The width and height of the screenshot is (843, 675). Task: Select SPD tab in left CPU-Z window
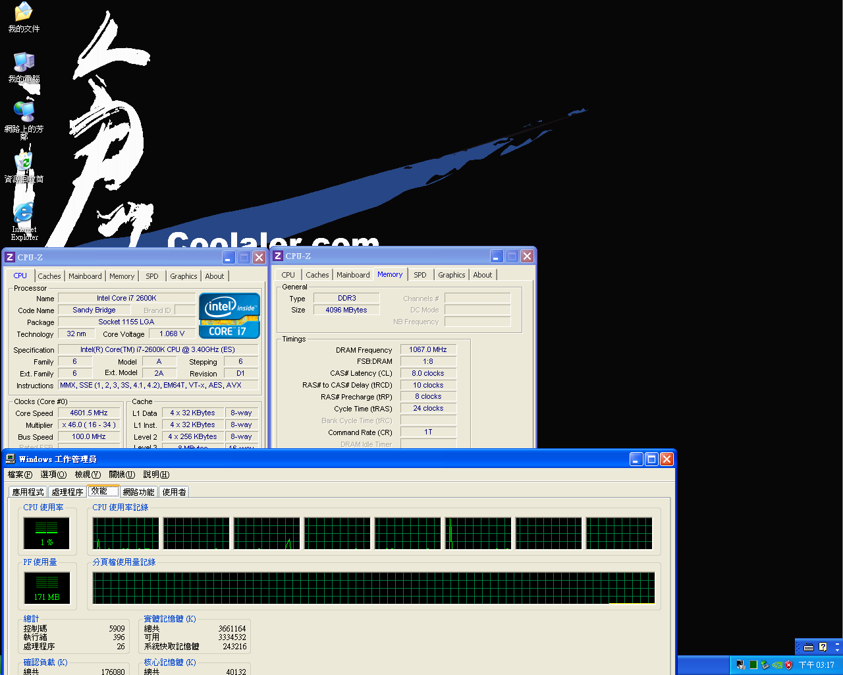(152, 276)
